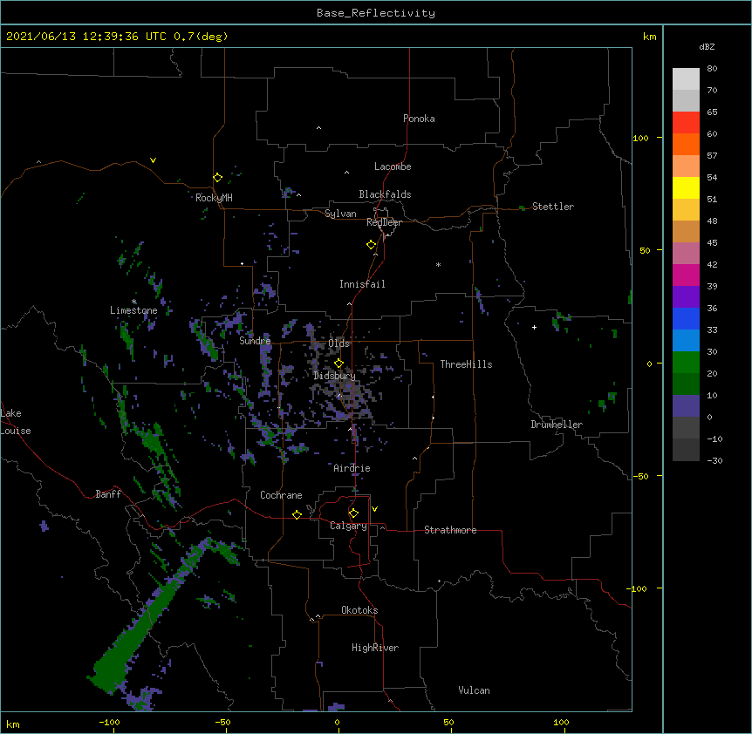Select the blue 36 dBZ legend color
This screenshot has width=752, height=734.
coord(686,318)
